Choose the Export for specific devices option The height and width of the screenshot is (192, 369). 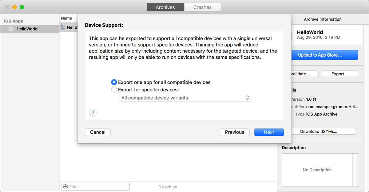click(114, 90)
